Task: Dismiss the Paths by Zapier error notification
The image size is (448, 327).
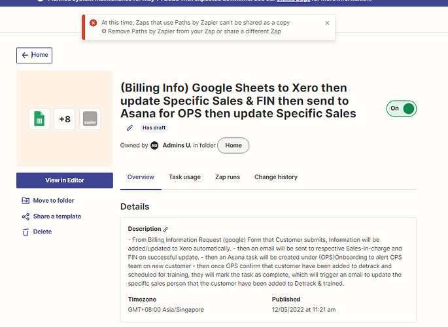Action: pos(328,23)
